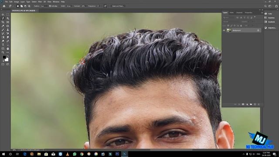Image resolution: width=279 pixels, height=157 pixels.
Task: Select the Gradient tool
Action: point(3,37)
